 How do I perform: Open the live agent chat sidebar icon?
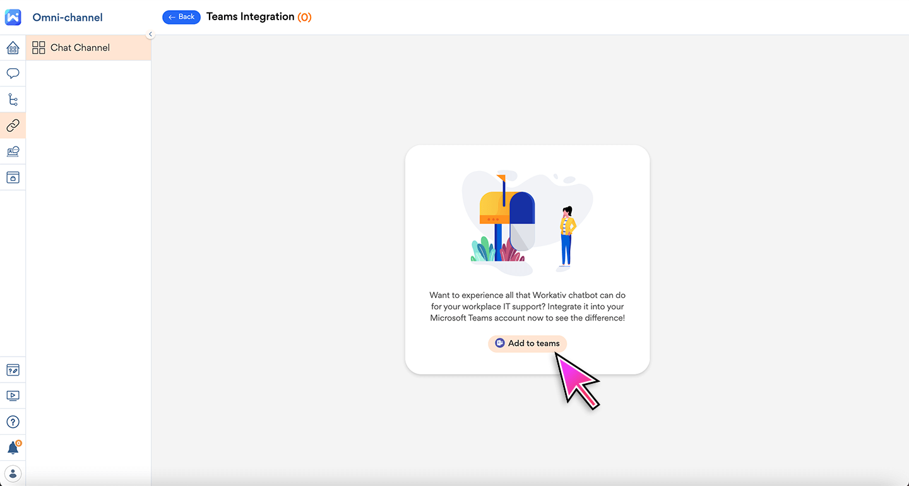[13, 151]
